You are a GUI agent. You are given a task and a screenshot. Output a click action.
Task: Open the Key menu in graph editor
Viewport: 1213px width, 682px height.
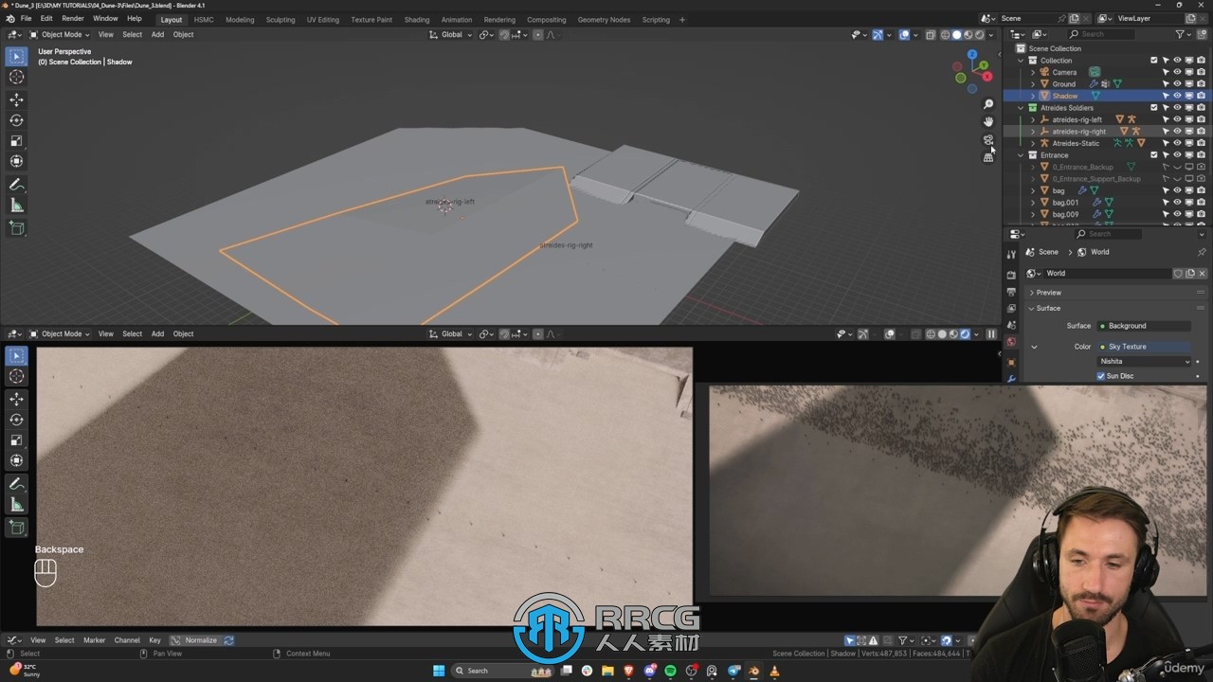154,640
